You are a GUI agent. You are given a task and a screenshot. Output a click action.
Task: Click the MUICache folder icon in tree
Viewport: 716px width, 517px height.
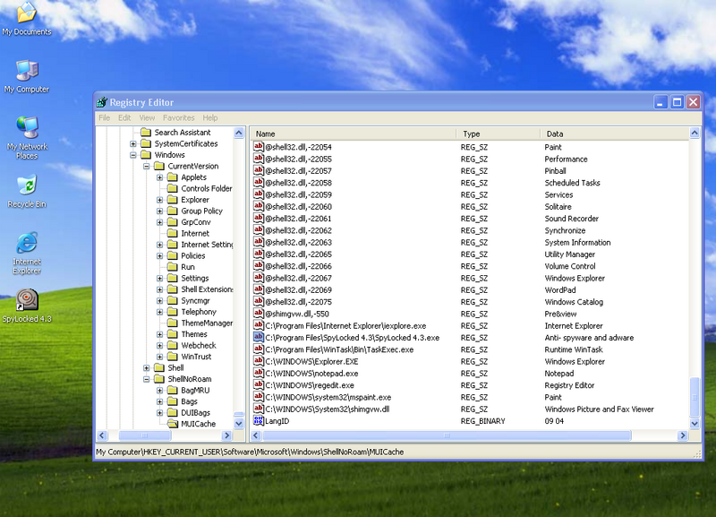(173, 424)
